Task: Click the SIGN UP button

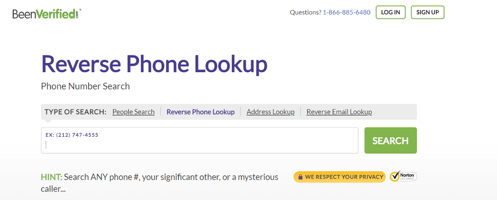Action: coord(427,12)
